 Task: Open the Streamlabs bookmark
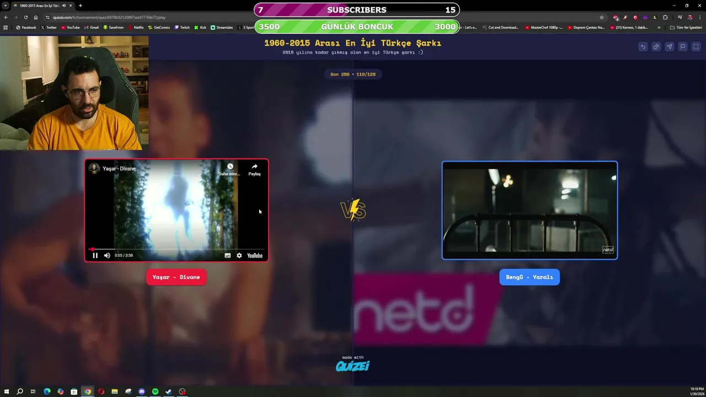pyautogui.click(x=222, y=27)
